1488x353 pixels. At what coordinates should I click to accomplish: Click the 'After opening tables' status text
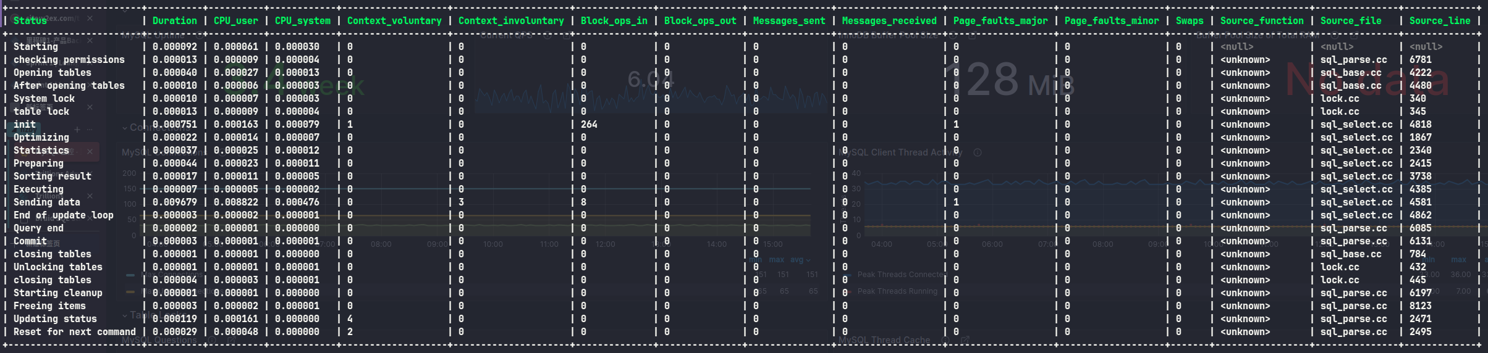[x=69, y=85]
